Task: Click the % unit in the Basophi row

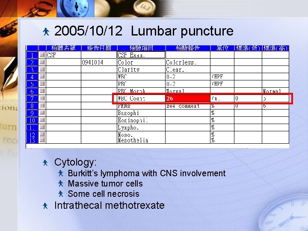Action: pos(222,113)
